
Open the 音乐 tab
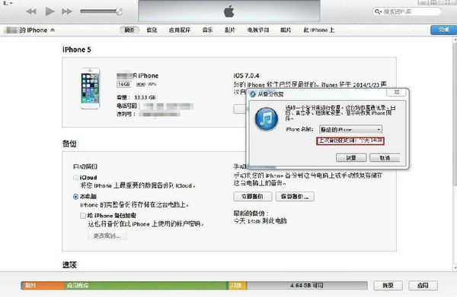coord(207,30)
